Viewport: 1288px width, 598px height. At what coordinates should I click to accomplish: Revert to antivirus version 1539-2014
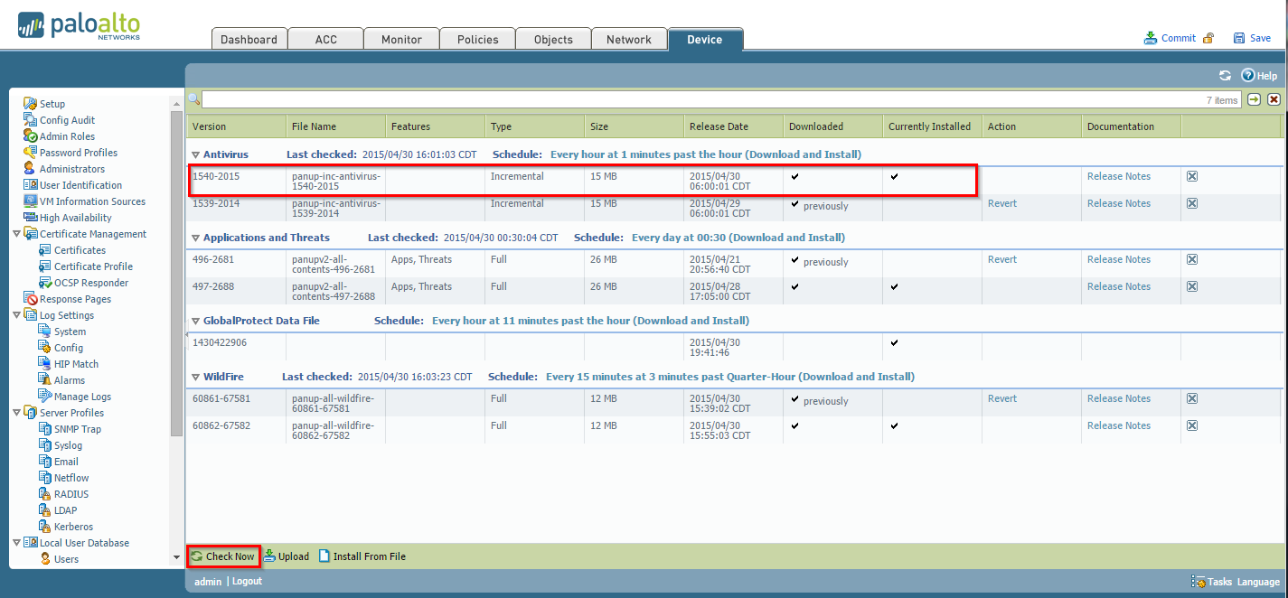(1001, 203)
